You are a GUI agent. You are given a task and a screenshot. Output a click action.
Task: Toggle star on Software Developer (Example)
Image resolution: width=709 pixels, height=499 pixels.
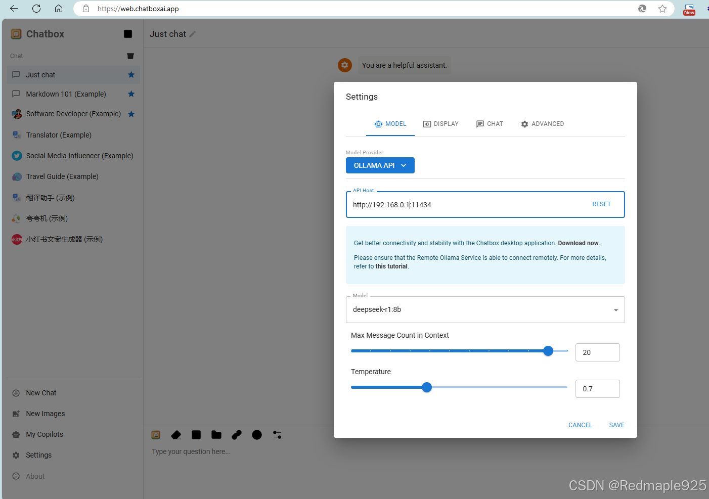(x=131, y=114)
